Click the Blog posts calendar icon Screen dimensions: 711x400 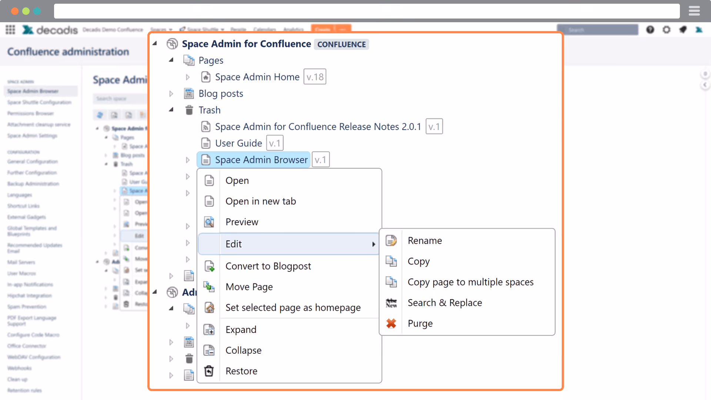189,93
